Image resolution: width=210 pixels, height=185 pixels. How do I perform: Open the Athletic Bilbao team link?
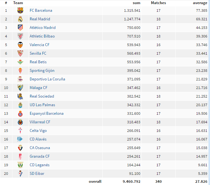42,36
